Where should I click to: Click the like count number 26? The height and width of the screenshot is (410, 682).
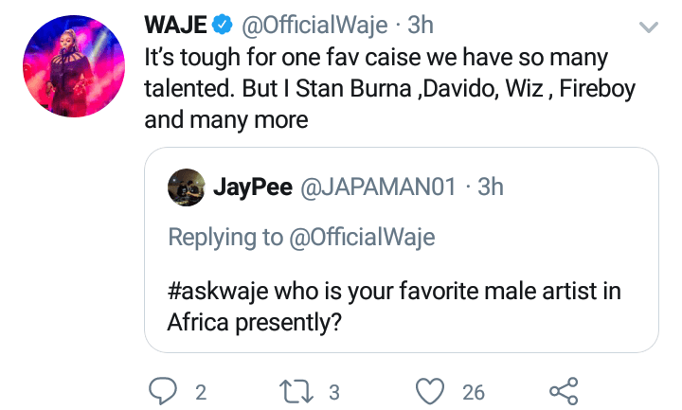click(474, 391)
